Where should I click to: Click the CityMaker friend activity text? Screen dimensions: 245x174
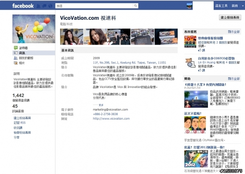(x=205, y=140)
